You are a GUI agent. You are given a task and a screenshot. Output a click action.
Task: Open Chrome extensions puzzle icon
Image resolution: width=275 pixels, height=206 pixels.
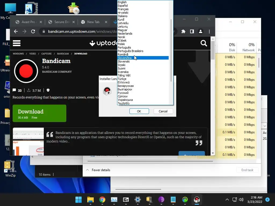[183, 31]
